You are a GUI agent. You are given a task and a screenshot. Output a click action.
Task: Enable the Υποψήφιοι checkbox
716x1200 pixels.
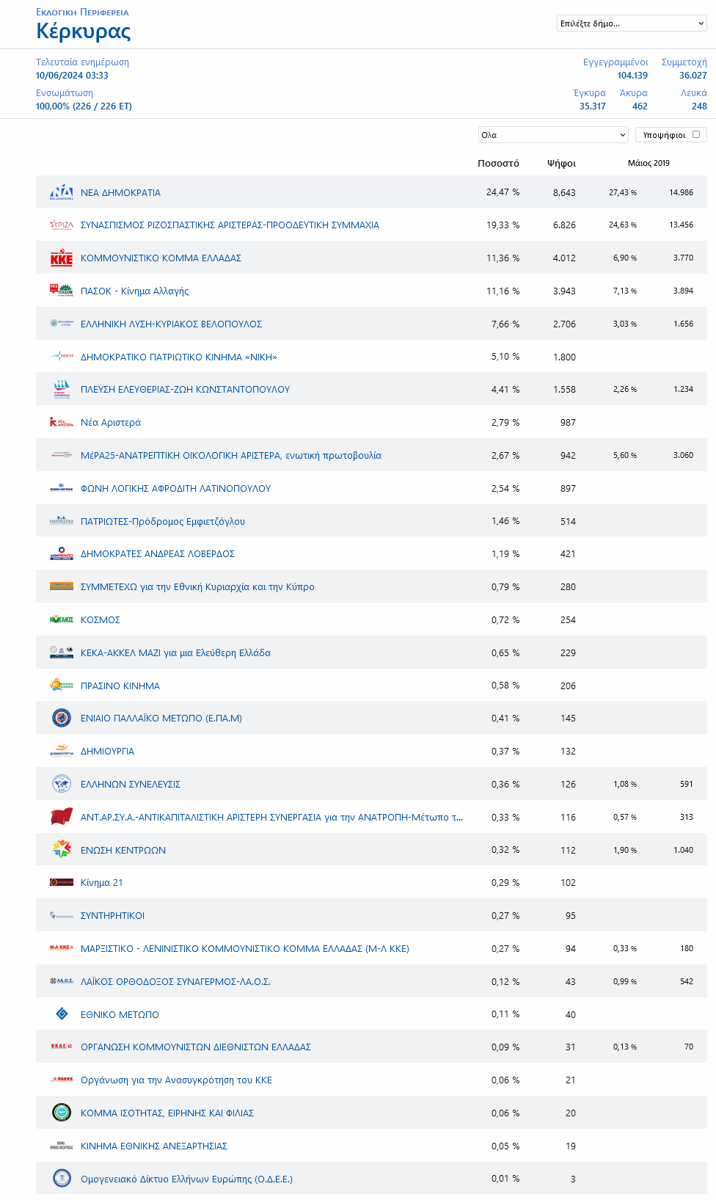click(696, 134)
